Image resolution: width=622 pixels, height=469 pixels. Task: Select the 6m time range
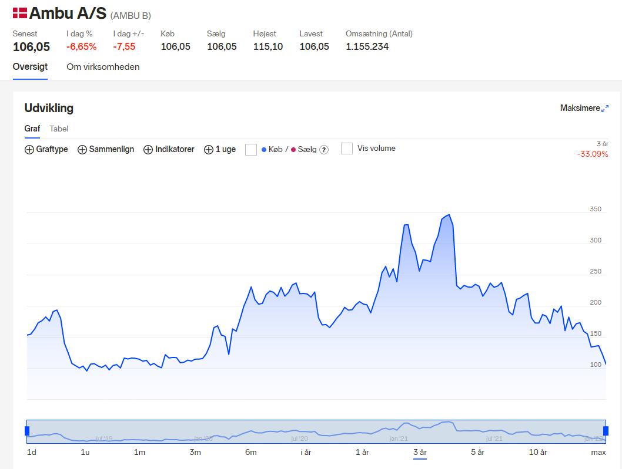250,453
